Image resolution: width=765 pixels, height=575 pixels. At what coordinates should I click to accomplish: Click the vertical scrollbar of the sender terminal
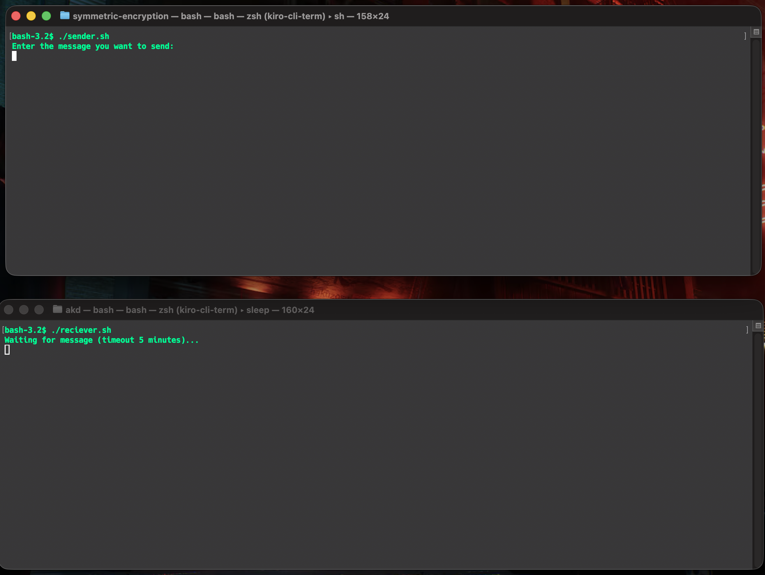click(x=756, y=155)
